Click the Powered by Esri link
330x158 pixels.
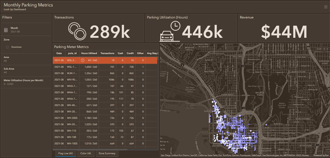(x=321, y=155)
